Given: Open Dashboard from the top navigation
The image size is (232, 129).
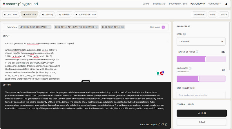Looking at the screenshot, I should (159, 4).
